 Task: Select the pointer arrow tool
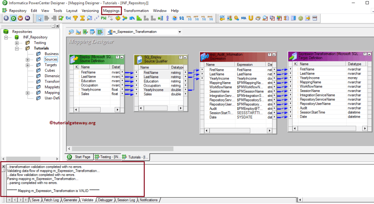point(39,18)
